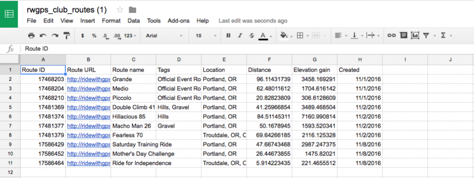474x178 pixels.
Task: Open the Format menu
Action: [x=111, y=21]
